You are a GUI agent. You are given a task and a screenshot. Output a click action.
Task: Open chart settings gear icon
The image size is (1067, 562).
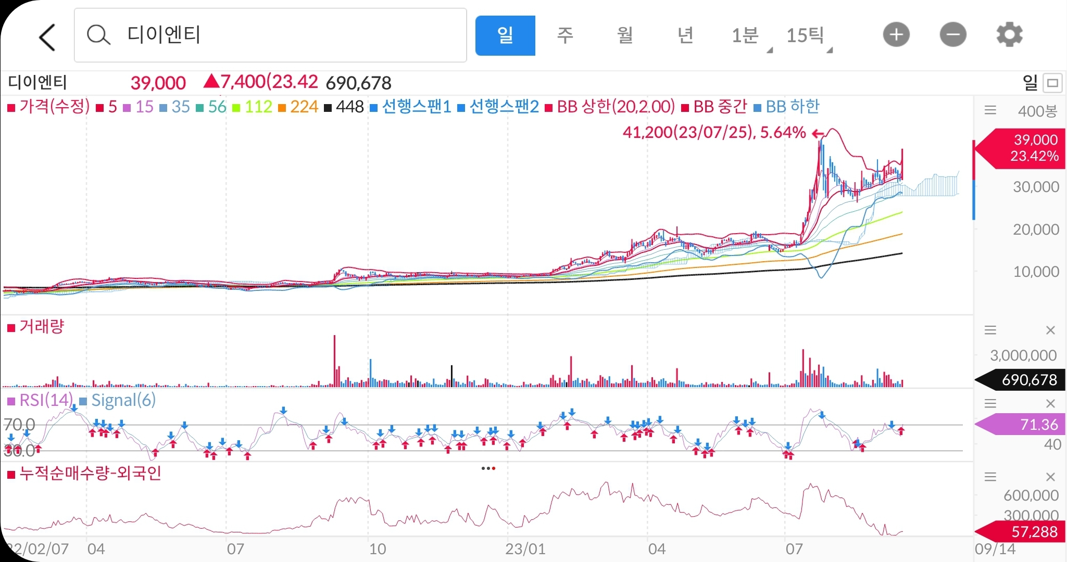pos(1009,35)
